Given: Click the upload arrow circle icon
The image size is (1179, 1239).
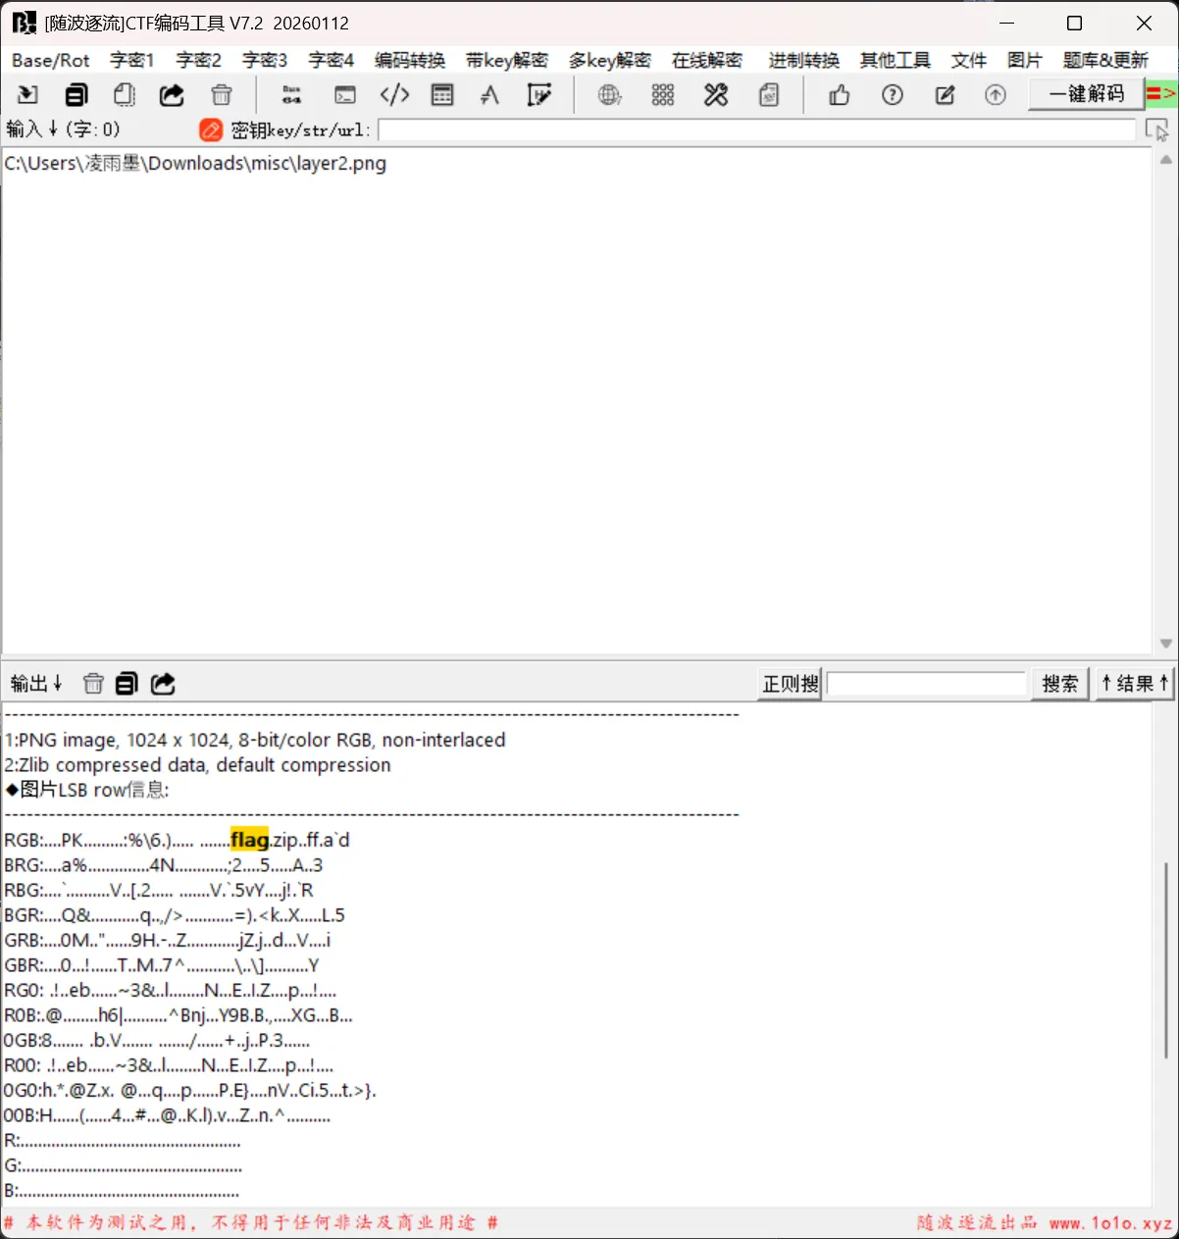Looking at the screenshot, I should (x=996, y=94).
